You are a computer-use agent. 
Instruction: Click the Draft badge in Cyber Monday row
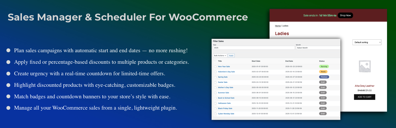pyautogui.click(x=323, y=114)
